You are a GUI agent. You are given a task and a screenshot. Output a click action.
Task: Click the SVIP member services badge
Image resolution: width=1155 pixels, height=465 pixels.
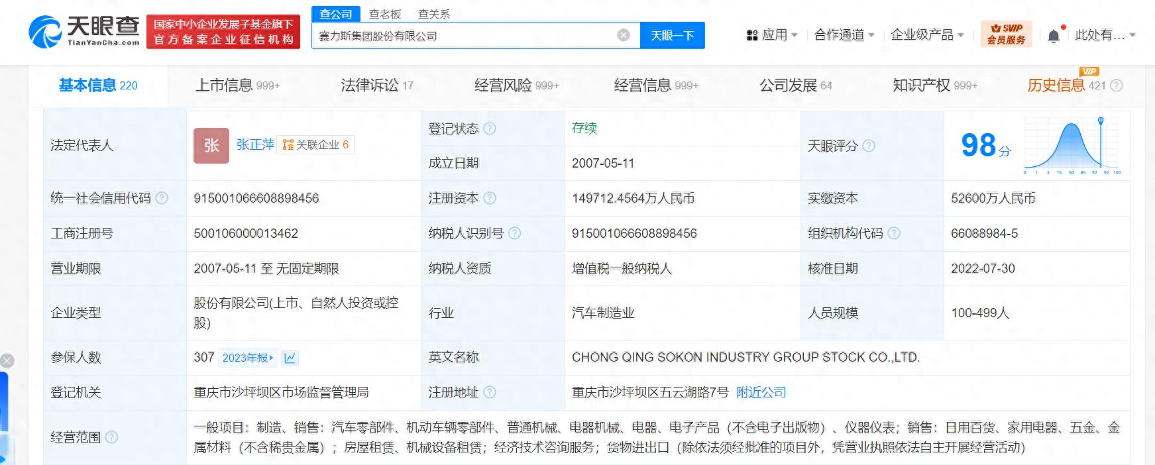coord(1006,34)
